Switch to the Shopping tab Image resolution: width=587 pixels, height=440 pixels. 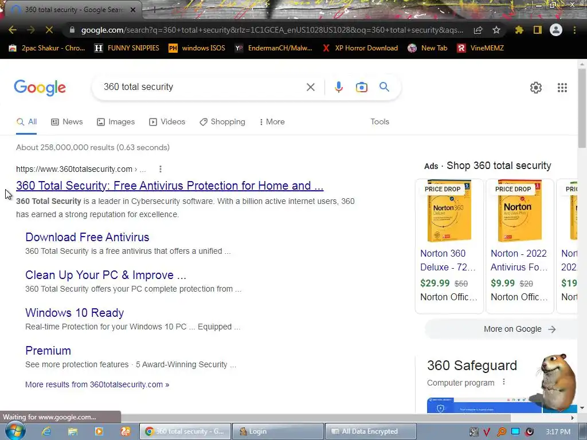click(x=222, y=121)
